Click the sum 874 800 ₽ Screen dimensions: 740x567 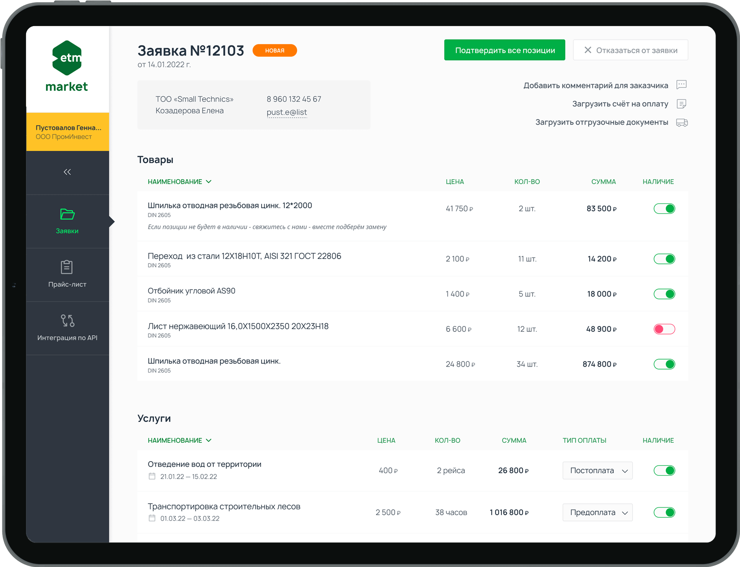pyautogui.click(x=599, y=364)
